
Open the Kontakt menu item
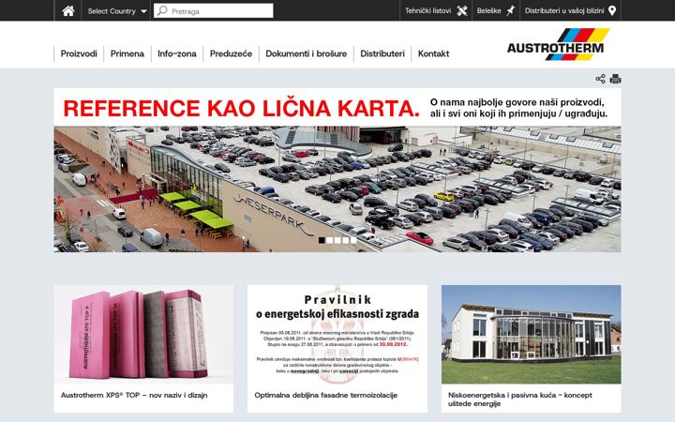point(433,53)
